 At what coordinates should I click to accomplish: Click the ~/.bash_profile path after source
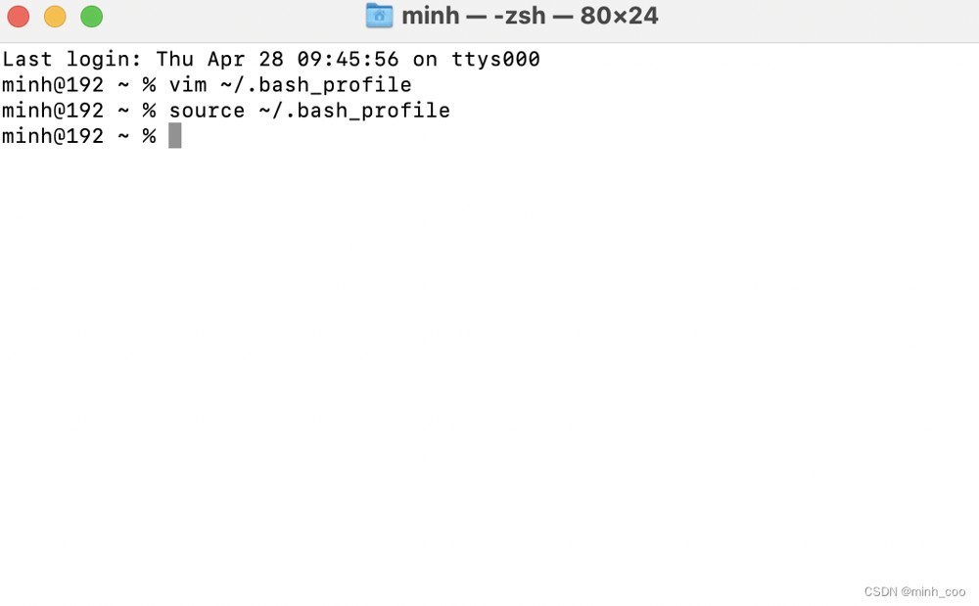(x=354, y=111)
